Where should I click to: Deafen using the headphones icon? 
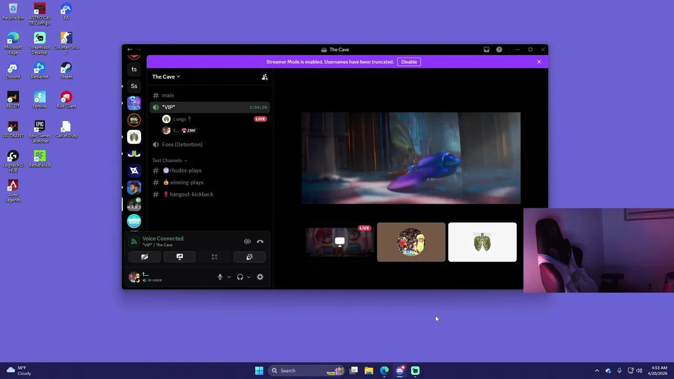(x=240, y=277)
